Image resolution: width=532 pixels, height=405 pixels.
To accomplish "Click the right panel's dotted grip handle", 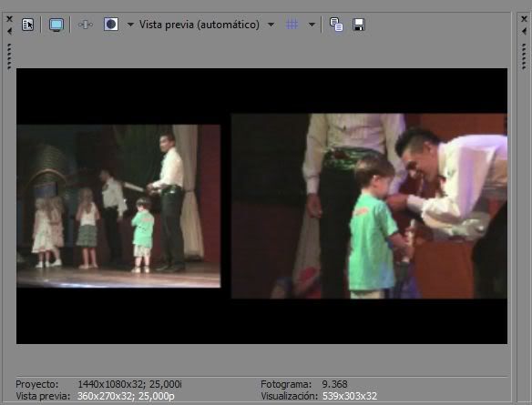I will [524, 56].
